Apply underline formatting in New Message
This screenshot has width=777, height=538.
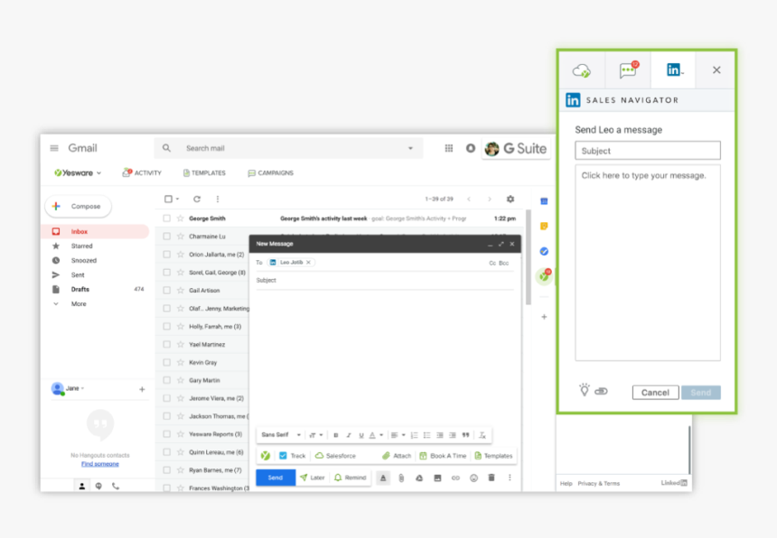click(361, 435)
